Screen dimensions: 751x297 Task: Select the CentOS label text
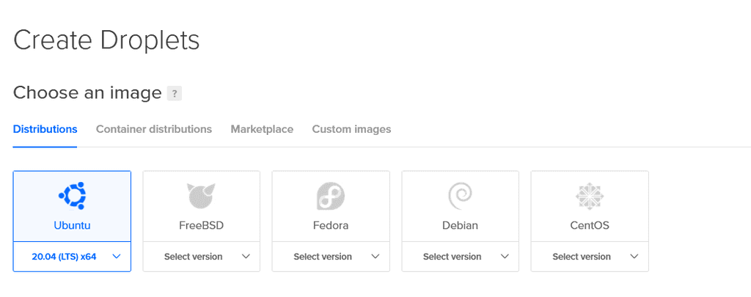pyautogui.click(x=590, y=225)
